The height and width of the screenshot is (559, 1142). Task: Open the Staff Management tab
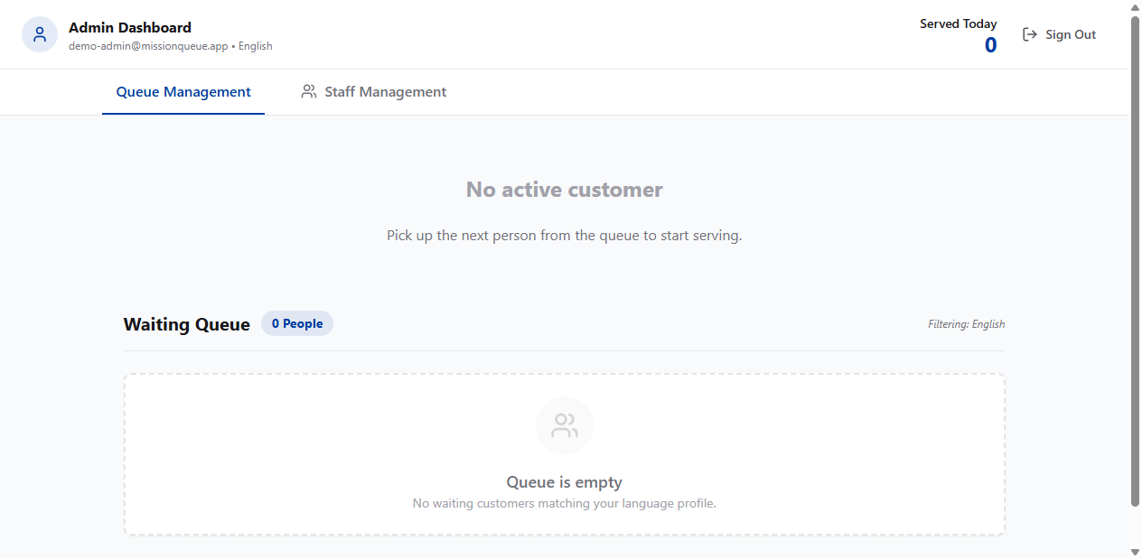385,91
